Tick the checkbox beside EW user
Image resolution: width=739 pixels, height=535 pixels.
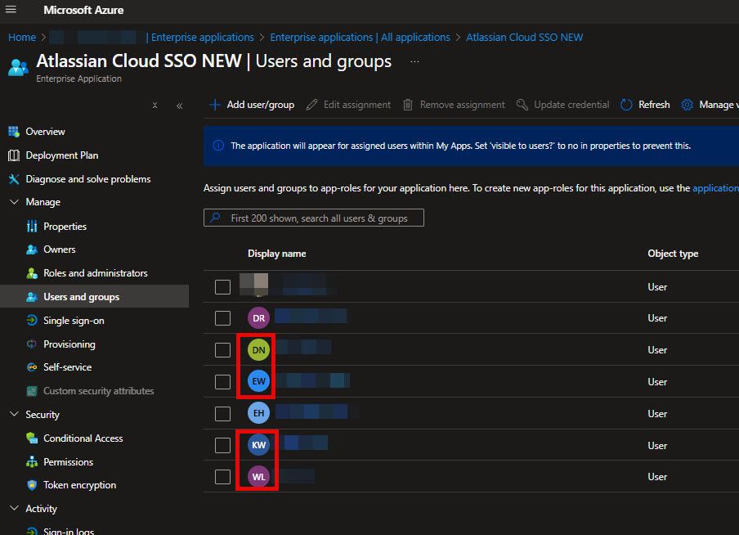click(x=222, y=382)
